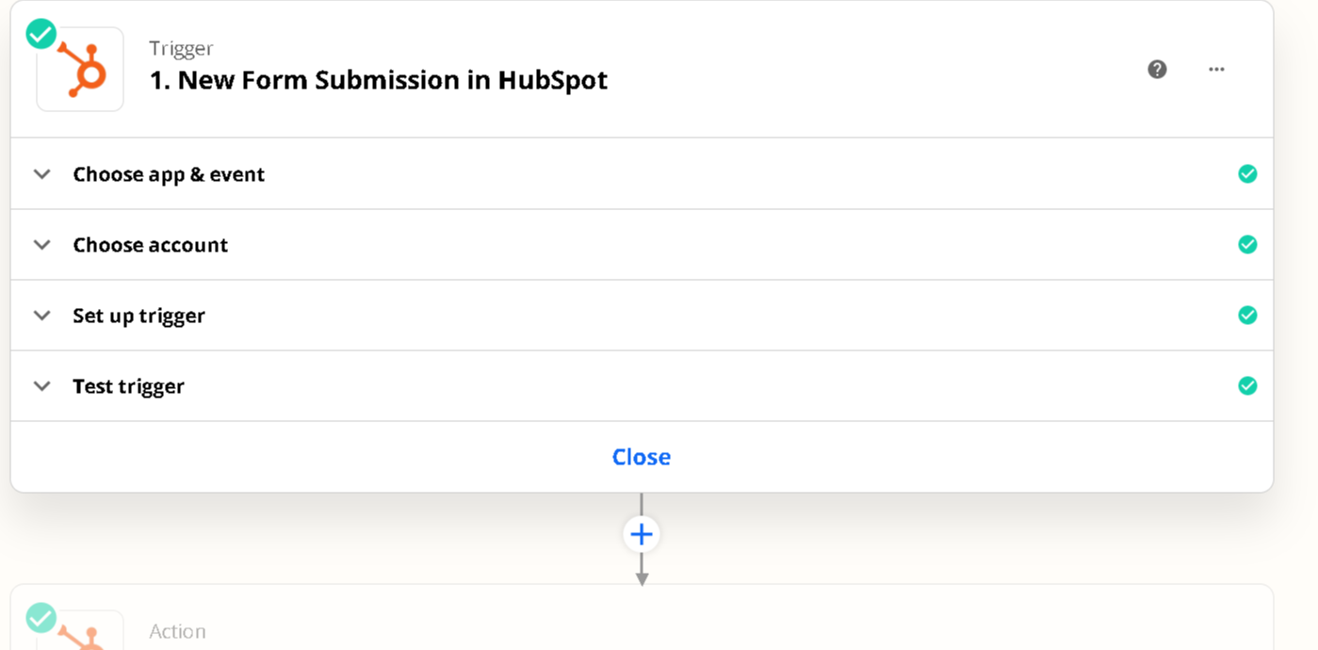Click green status check for Choose account
Screen dimensions: 1318x650
(1247, 244)
